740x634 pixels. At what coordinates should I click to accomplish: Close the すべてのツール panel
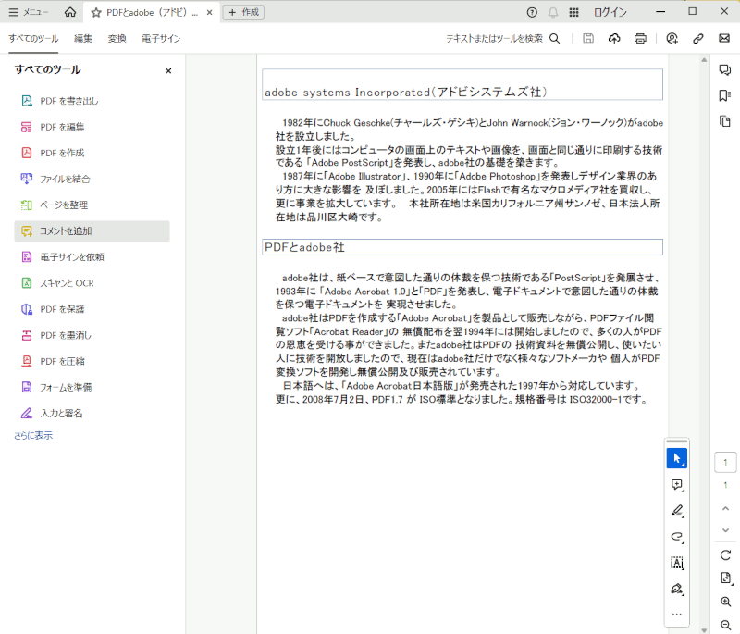click(x=168, y=71)
